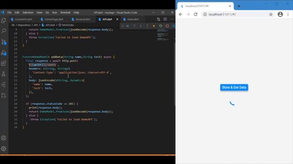This screenshot has width=293, height=164.
Task: Open the Manage gear in VS Code
Action: tap(4, 149)
